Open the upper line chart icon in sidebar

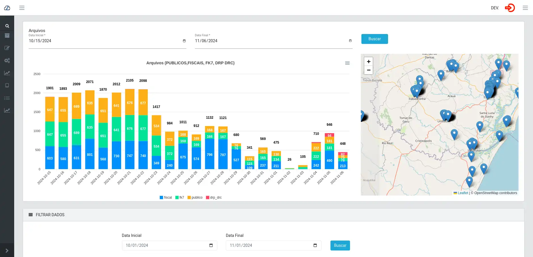point(7,73)
